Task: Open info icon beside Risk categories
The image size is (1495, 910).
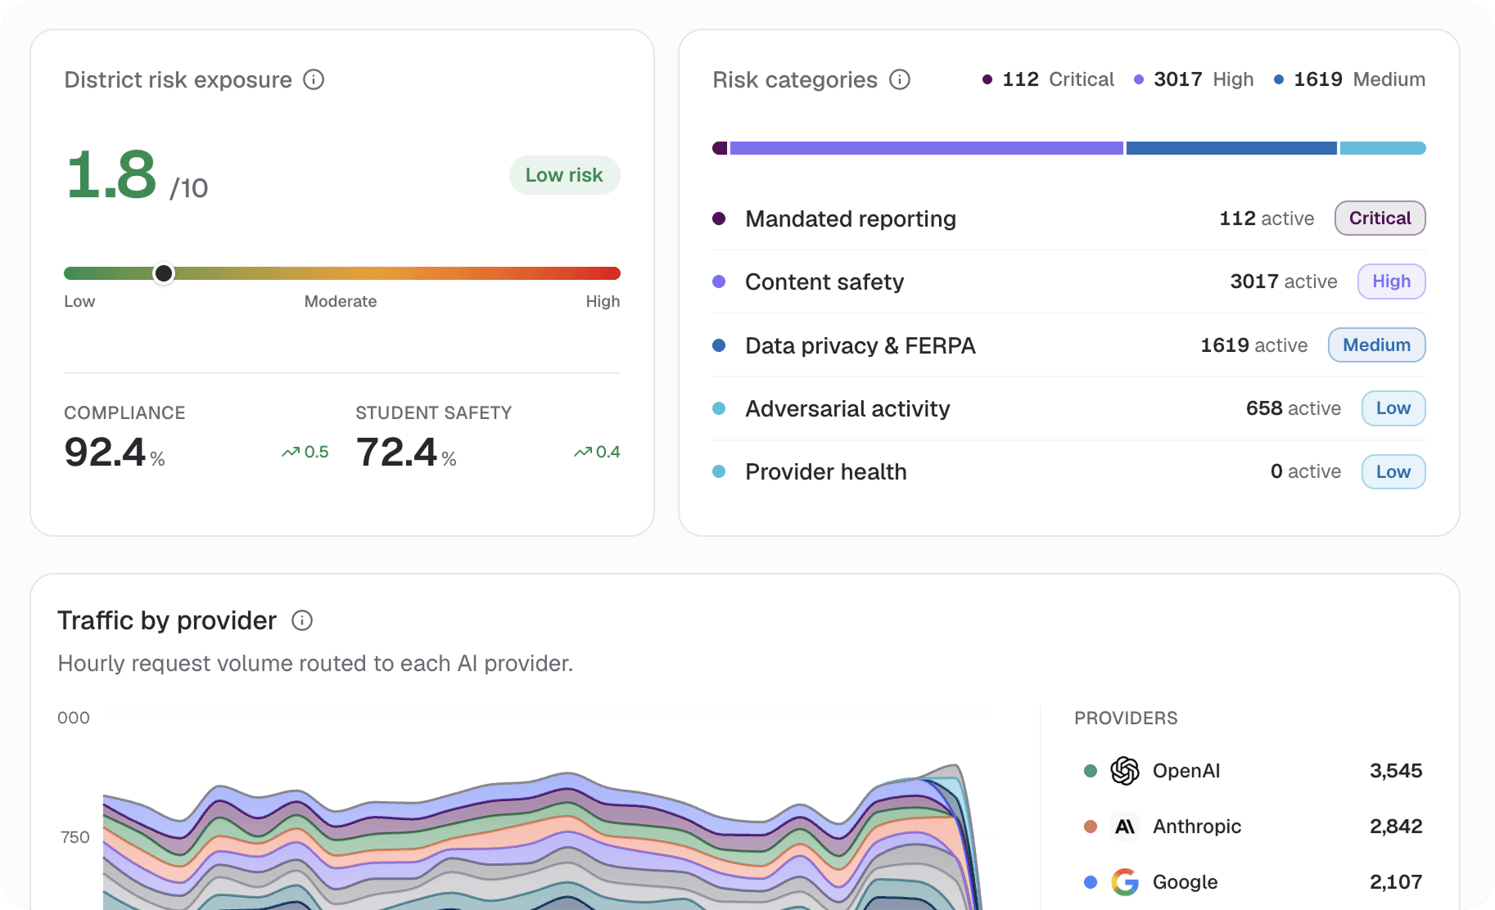Action: [x=900, y=79]
